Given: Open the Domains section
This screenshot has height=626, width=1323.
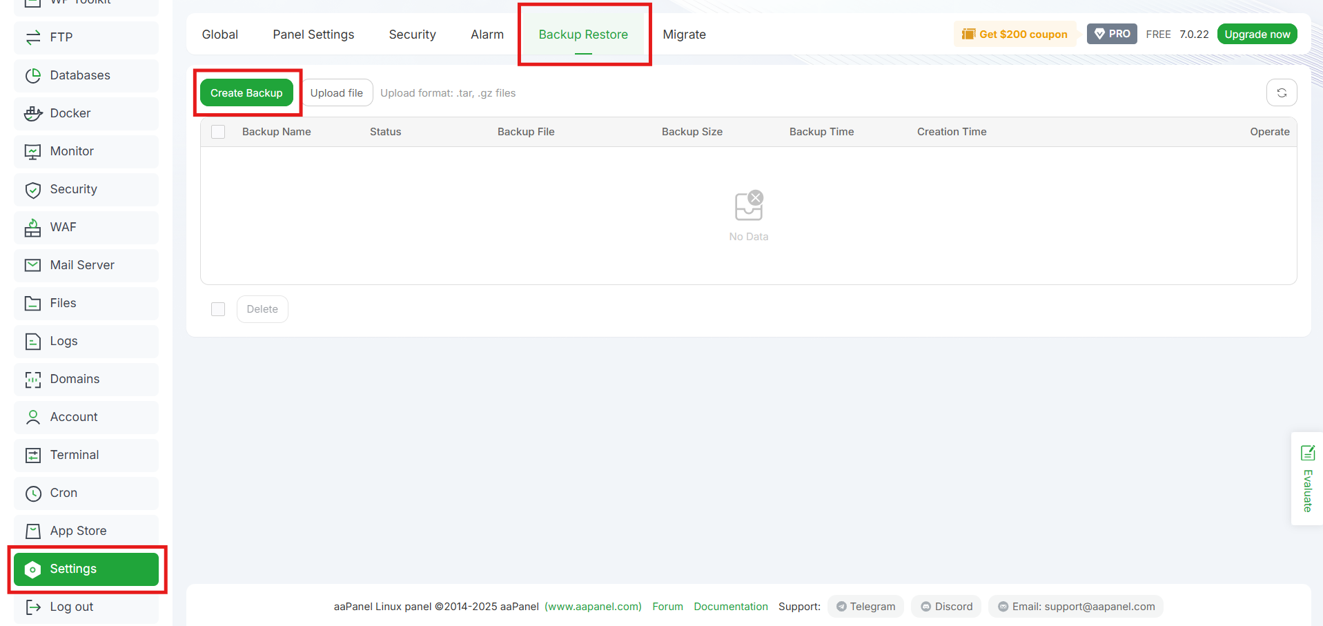Looking at the screenshot, I should point(75,379).
